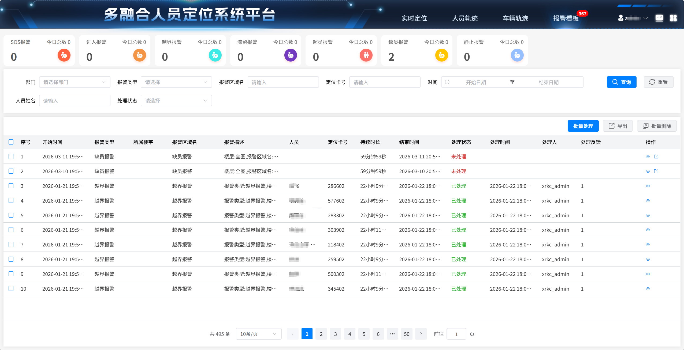Click the 超员报警 pink people icon
The height and width of the screenshot is (350, 684).
(x=366, y=55)
